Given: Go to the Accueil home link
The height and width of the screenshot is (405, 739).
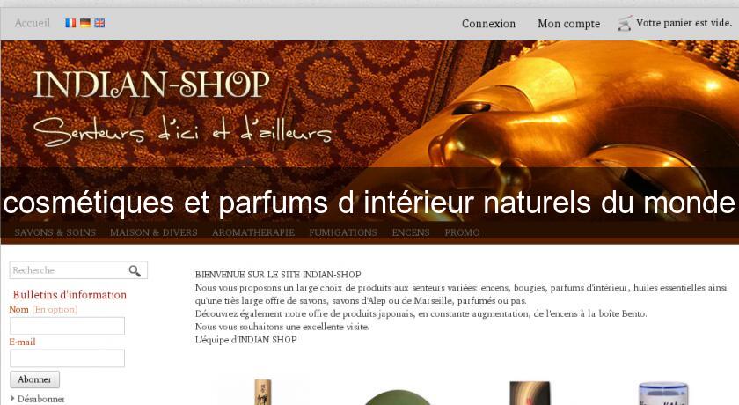Looking at the screenshot, I should (x=32, y=23).
